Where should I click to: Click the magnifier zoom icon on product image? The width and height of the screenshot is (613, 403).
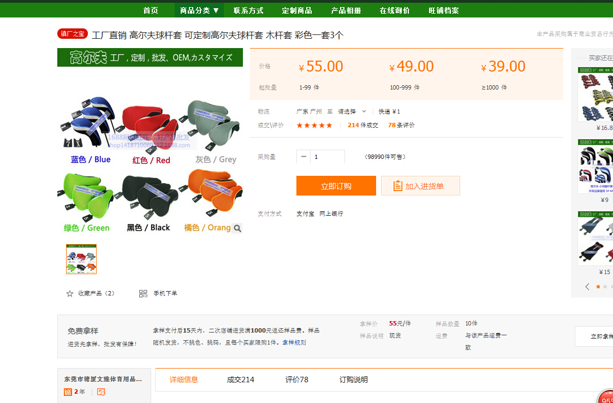(237, 228)
